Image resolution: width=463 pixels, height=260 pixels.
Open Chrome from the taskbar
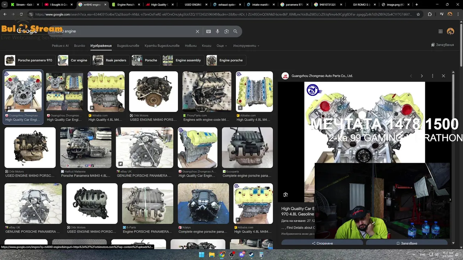(x=222, y=255)
